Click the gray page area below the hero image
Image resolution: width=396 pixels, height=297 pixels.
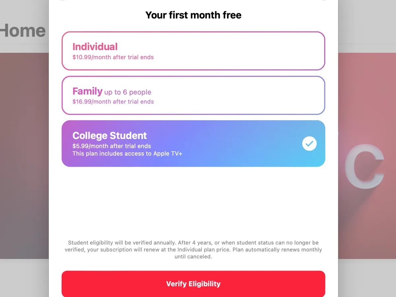coord(24,277)
